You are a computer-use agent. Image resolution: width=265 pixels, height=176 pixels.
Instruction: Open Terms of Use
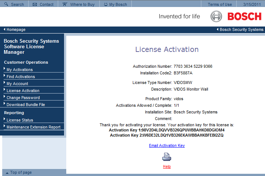(x=220, y=4)
